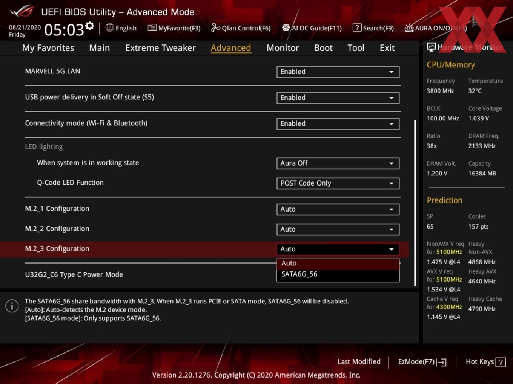Viewport: 513px width, 384px height.
Task: Open the clock settings gear icon
Action: 89,26
